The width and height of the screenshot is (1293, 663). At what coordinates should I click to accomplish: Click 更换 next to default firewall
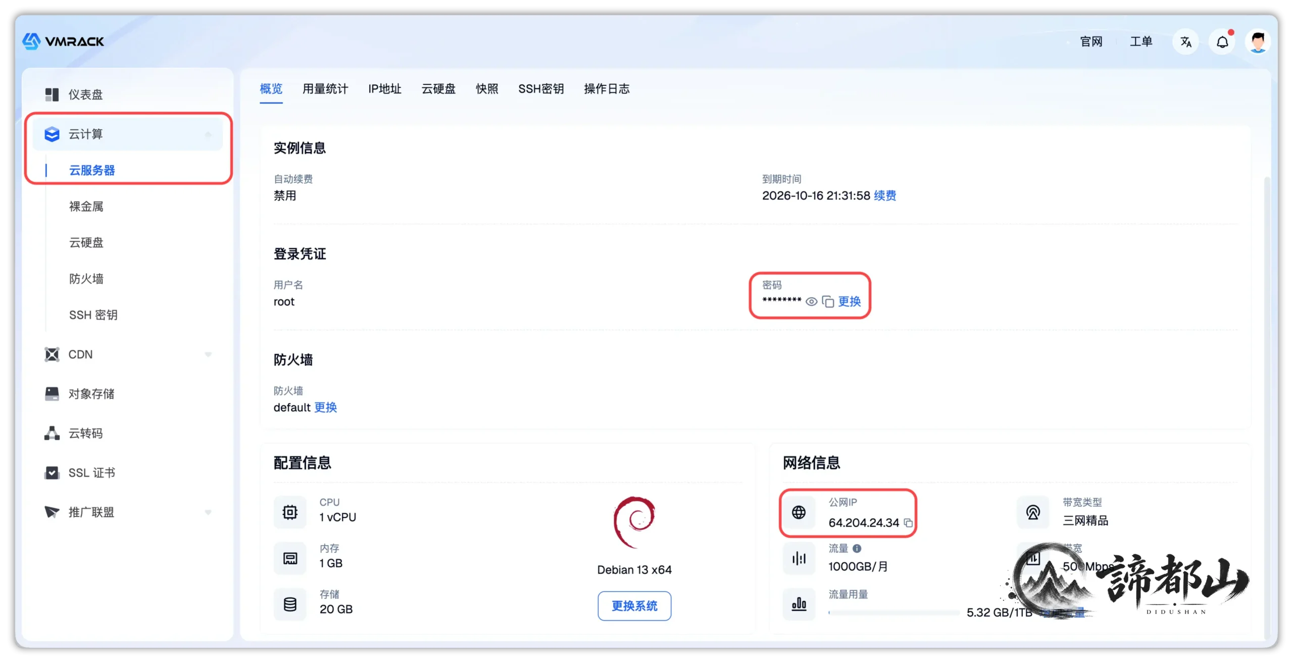point(326,408)
